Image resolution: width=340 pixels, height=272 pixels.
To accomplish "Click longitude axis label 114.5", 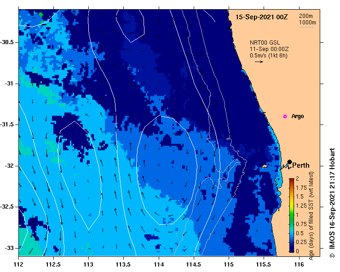I will 194,265.
